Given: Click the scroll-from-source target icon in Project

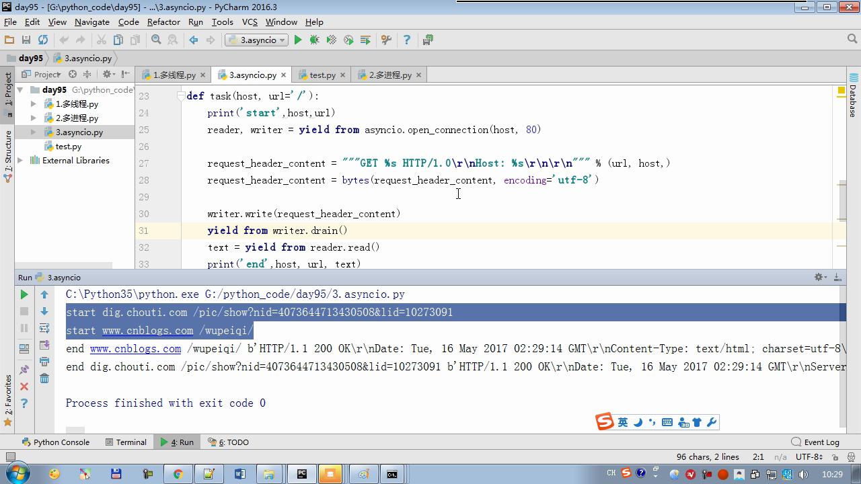Looking at the screenshot, I should (x=73, y=75).
